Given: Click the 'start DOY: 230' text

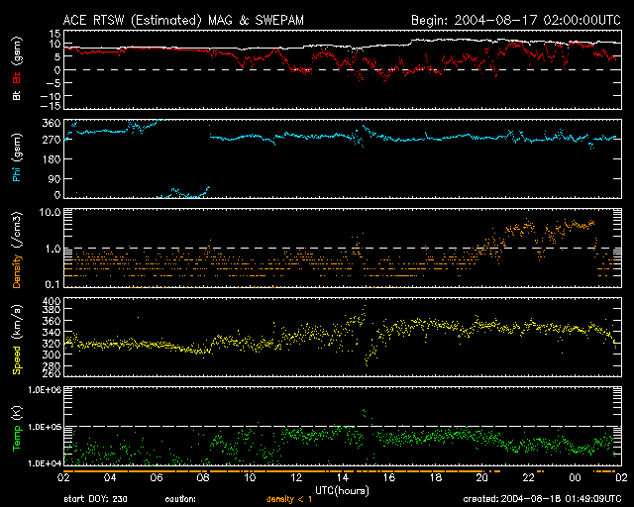Looking at the screenshot, I should (x=95, y=499).
